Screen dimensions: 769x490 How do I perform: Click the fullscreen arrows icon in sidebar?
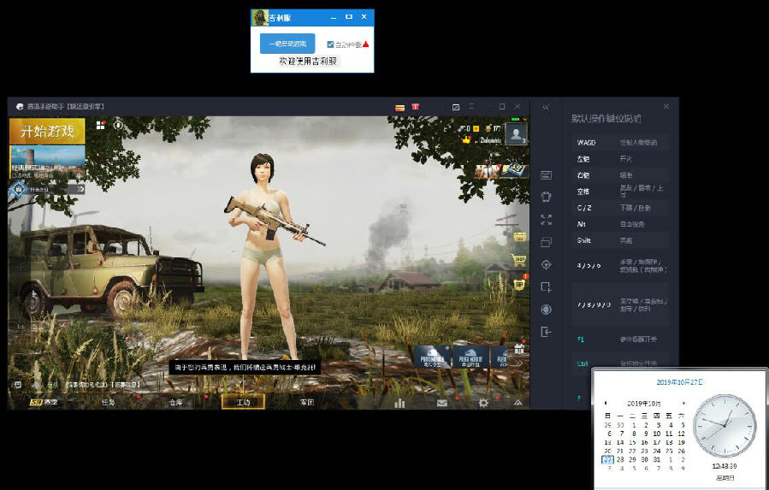coord(546,219)
